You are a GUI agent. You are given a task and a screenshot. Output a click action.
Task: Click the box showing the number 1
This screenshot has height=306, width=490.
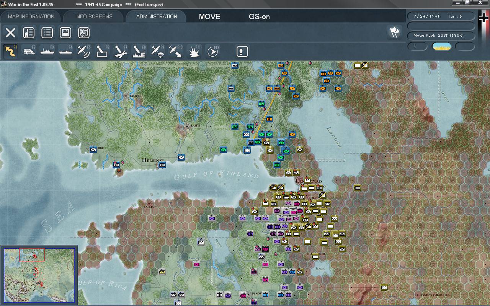(417, 46)
